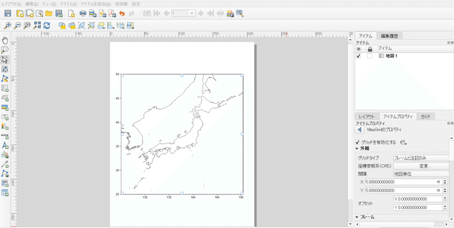Unlock all items
454x228 pixels.
click(x=72, y=26)
